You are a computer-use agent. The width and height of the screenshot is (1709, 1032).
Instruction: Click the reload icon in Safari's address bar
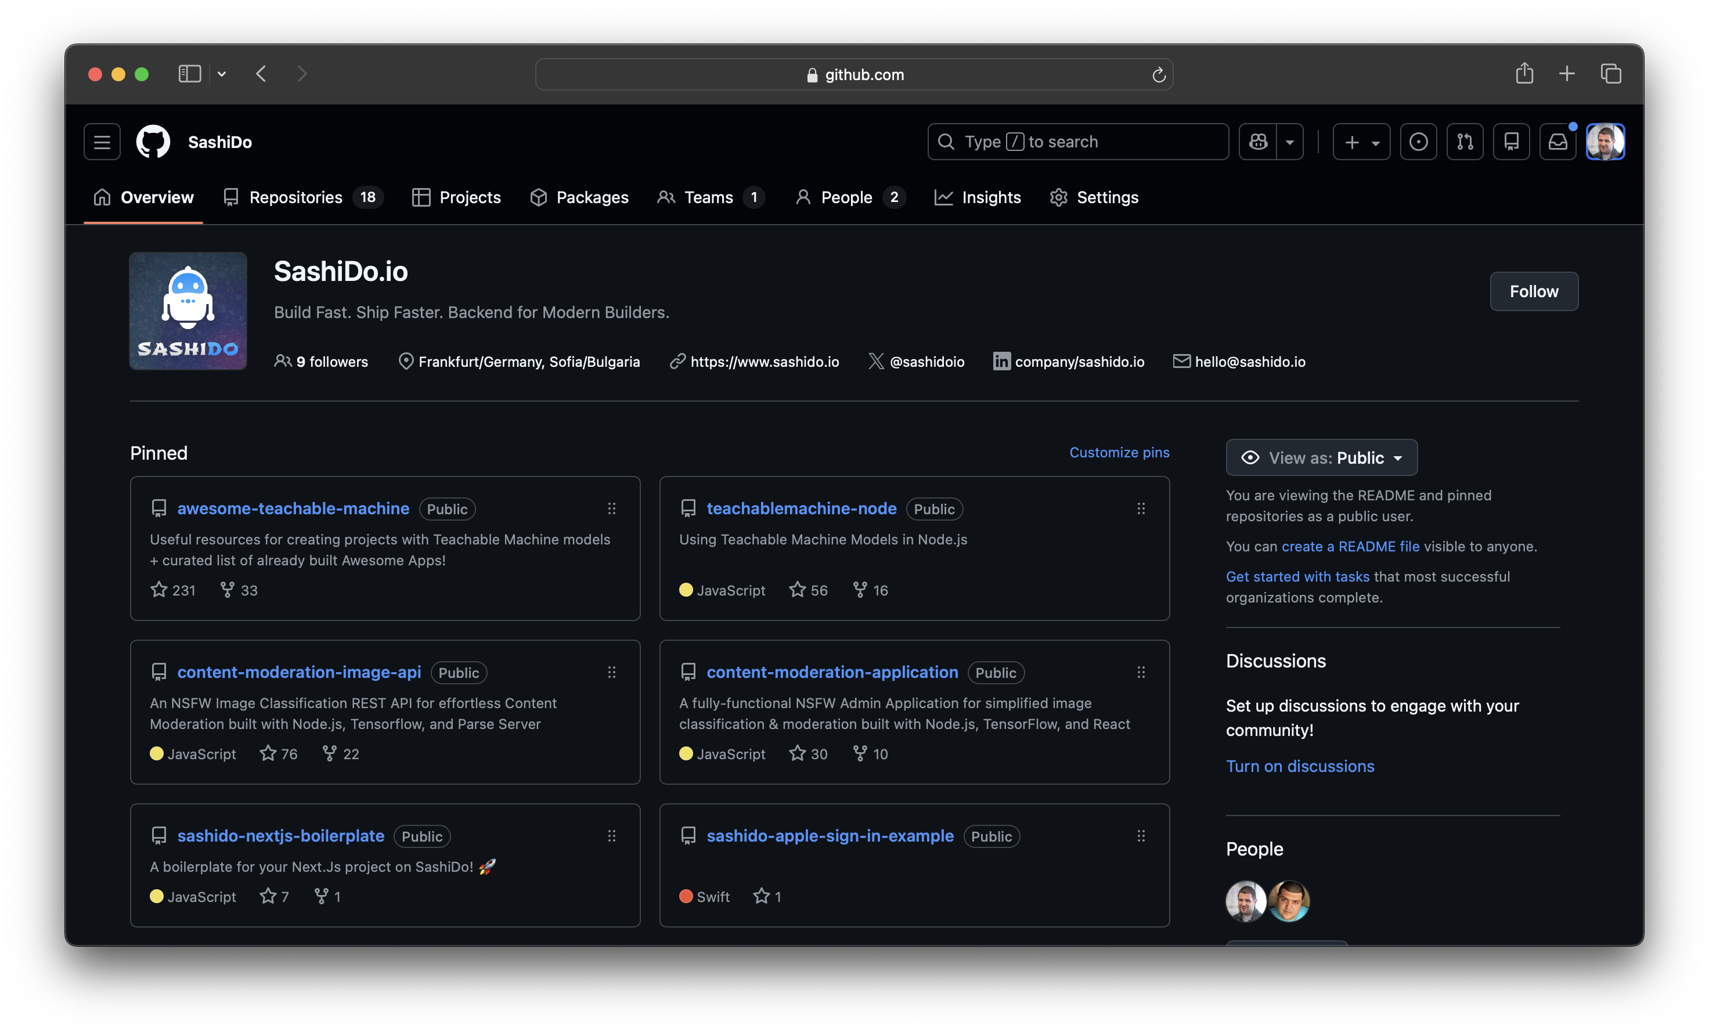click(1158, 74)
